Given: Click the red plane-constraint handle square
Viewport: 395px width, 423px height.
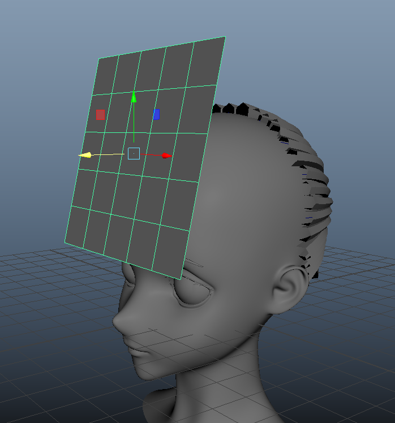Looking at the screenshot, I should tap(100, 115).
